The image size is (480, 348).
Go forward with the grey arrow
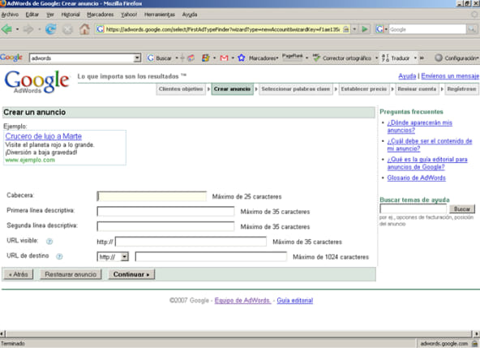pyautogui.click(x=28, y=29)
